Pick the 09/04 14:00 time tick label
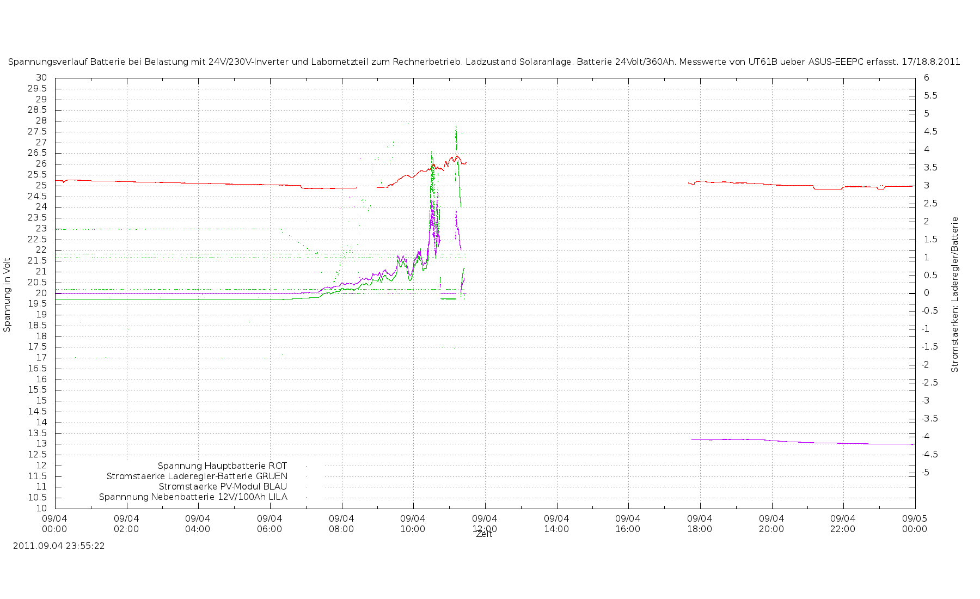The height and width of the screenshot is (599, 980). (x=556, y=523)
